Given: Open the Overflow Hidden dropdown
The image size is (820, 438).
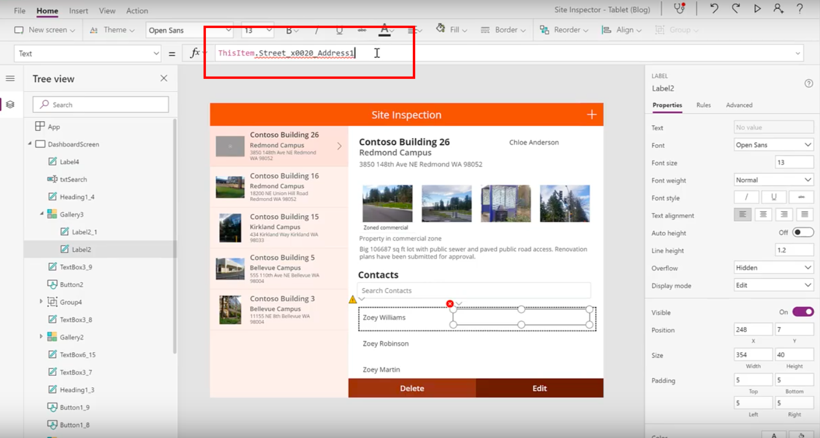Looking at the screenshot, I should tap(774, 267).
